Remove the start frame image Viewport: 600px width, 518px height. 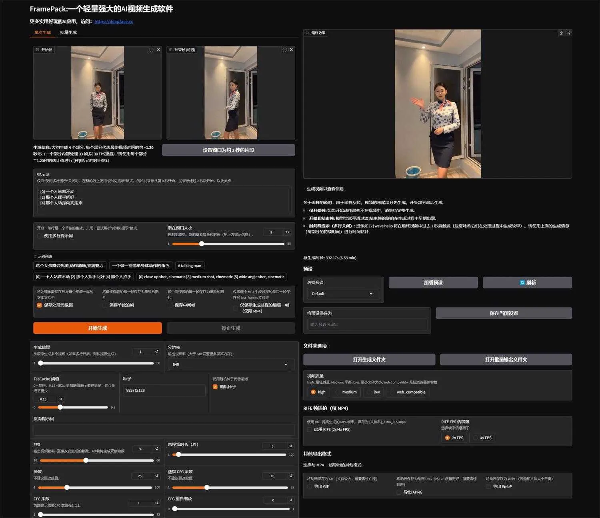[158, 50]
